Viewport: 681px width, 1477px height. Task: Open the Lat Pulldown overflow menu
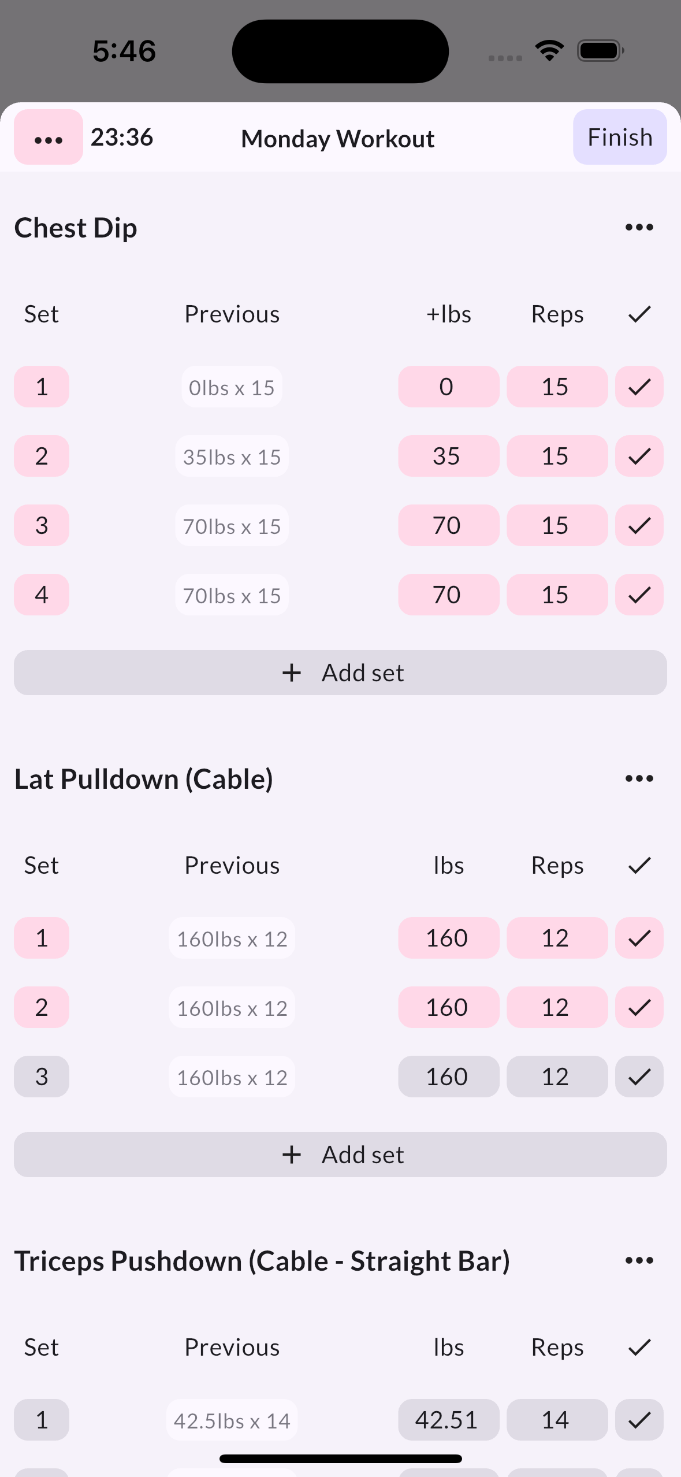point(638,778)
